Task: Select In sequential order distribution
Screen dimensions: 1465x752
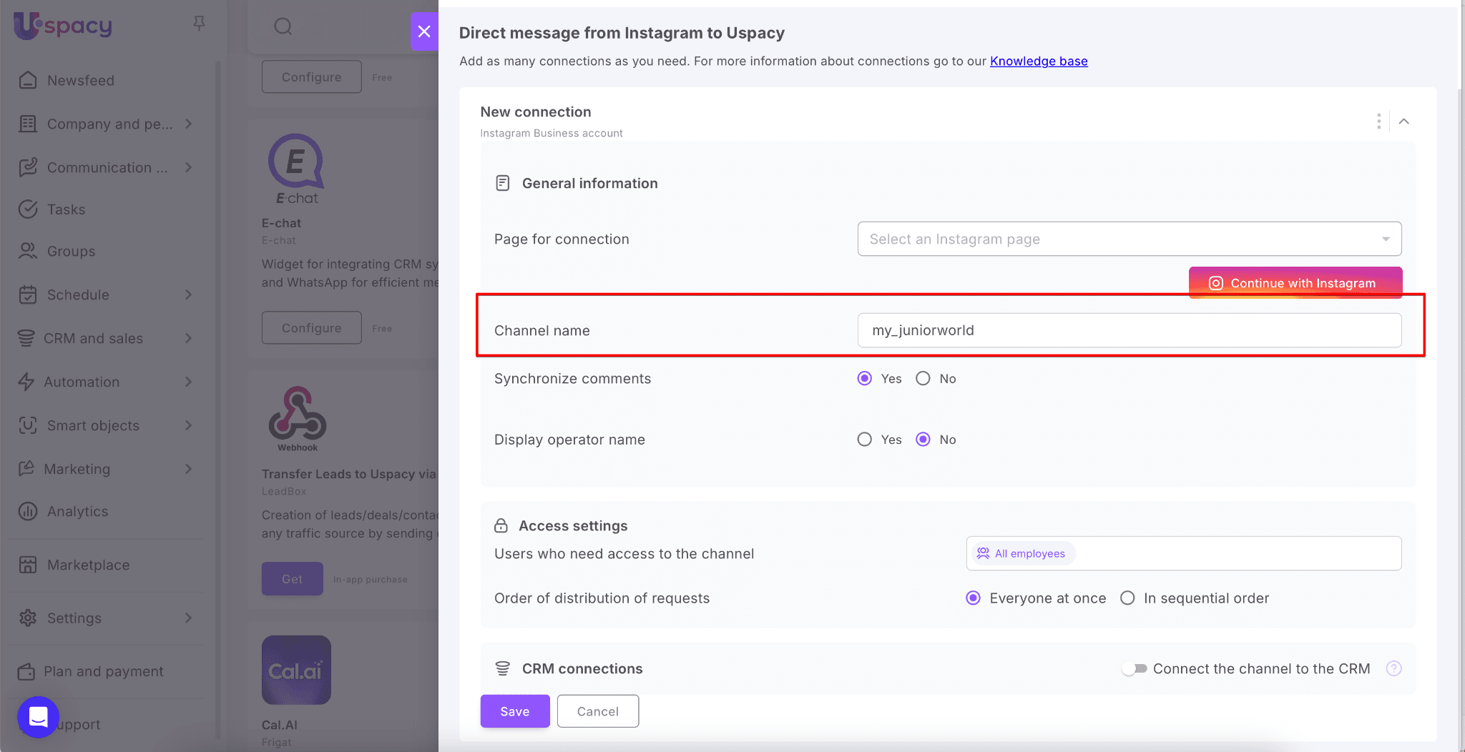Action: pyautogui.click(x=1127, y=598)
